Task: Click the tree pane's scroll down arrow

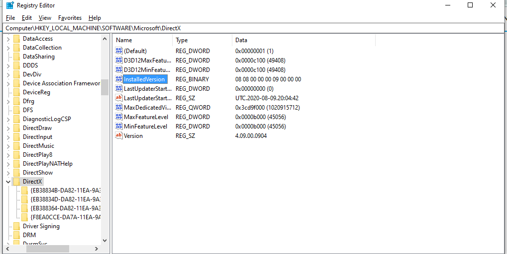Action: (x=104, y=241)
